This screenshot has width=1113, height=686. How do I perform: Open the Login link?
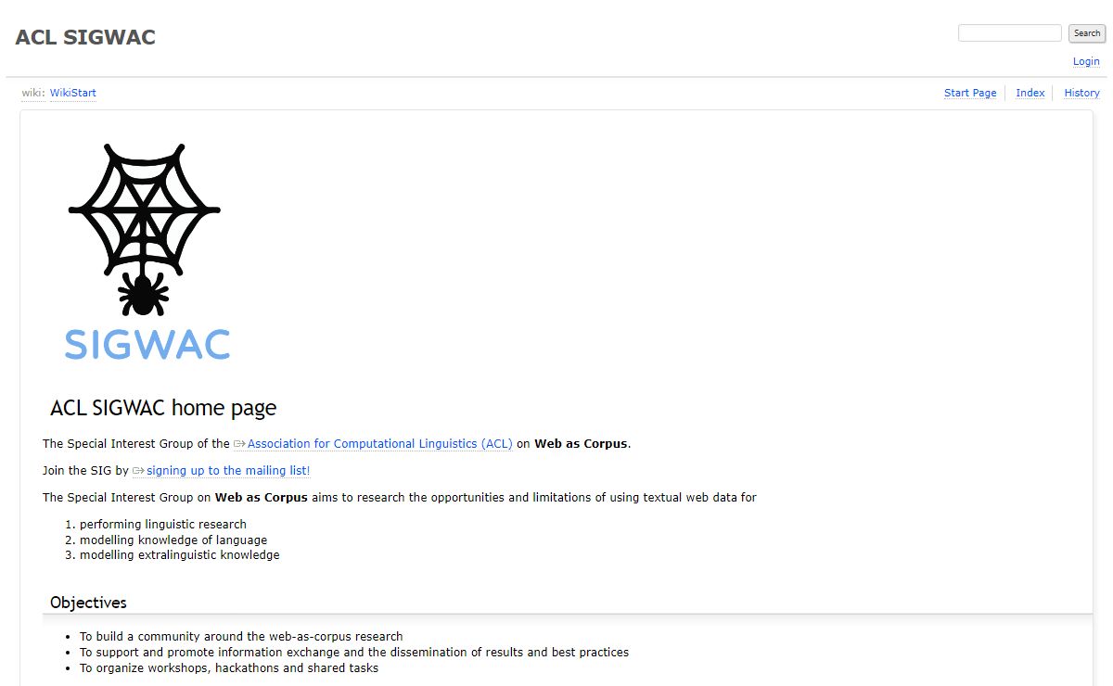tap(1086, 62)
